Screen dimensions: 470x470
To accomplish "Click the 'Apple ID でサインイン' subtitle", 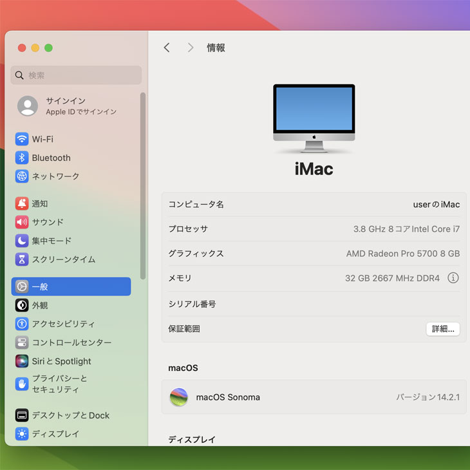I will 81,112.
